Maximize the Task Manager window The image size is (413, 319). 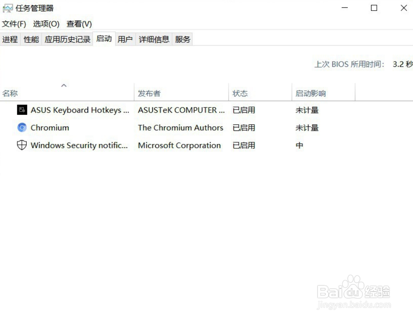click(x=374, y=8)
